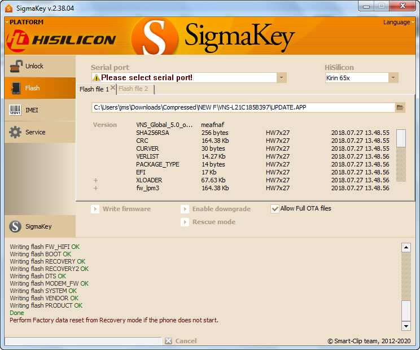Switch to Flash file 1 tab
Image resolution: width=420 pixels, height=350 pixels.
(94, 89)
